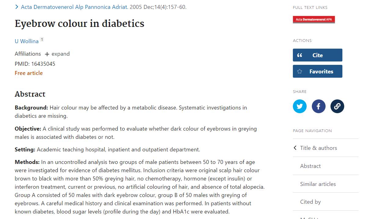Screen dimensions: 391x219
Task: Open the Acta Dermatovenerol Alp Pannonica Adriat. journal link
Action: pyautogui.click(x=74, y=7)
